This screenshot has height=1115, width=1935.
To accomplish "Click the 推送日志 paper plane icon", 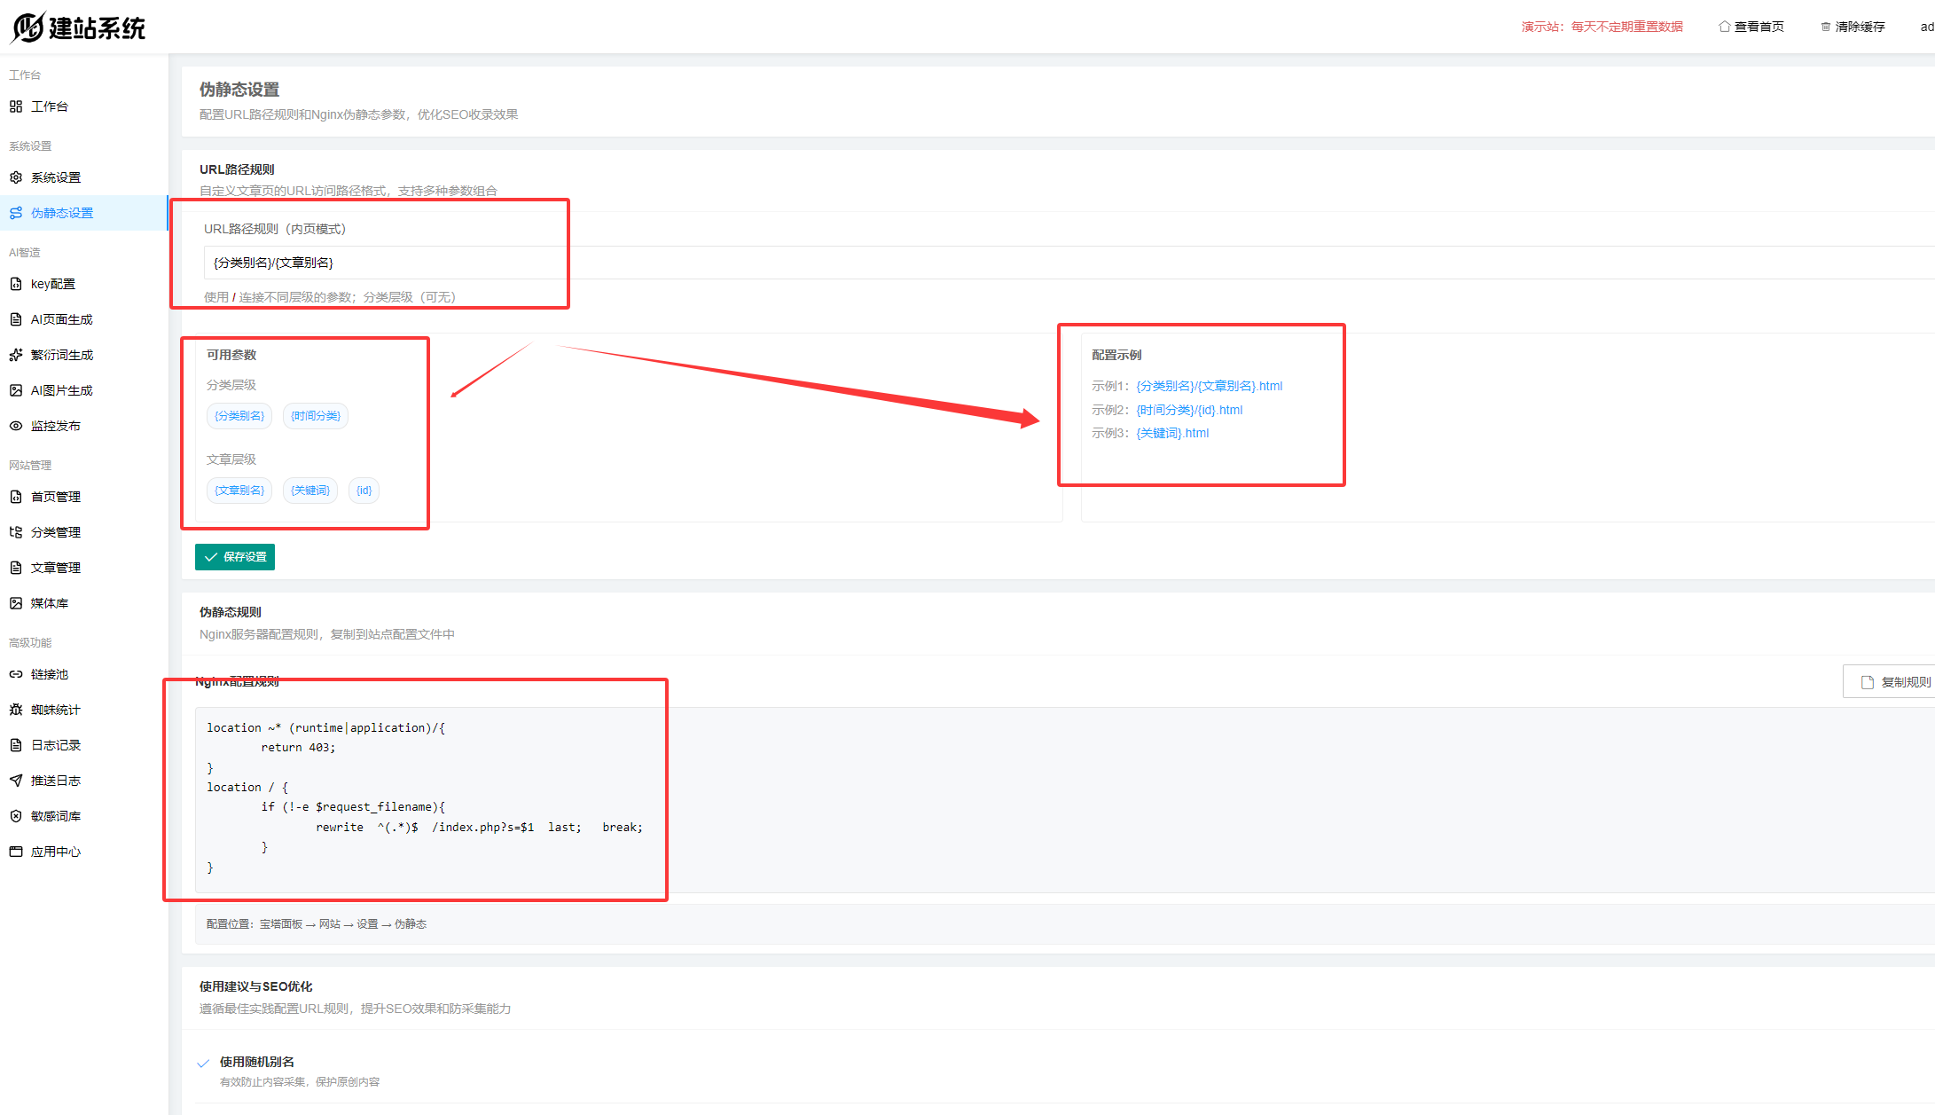I will click(x=16, y=781).
